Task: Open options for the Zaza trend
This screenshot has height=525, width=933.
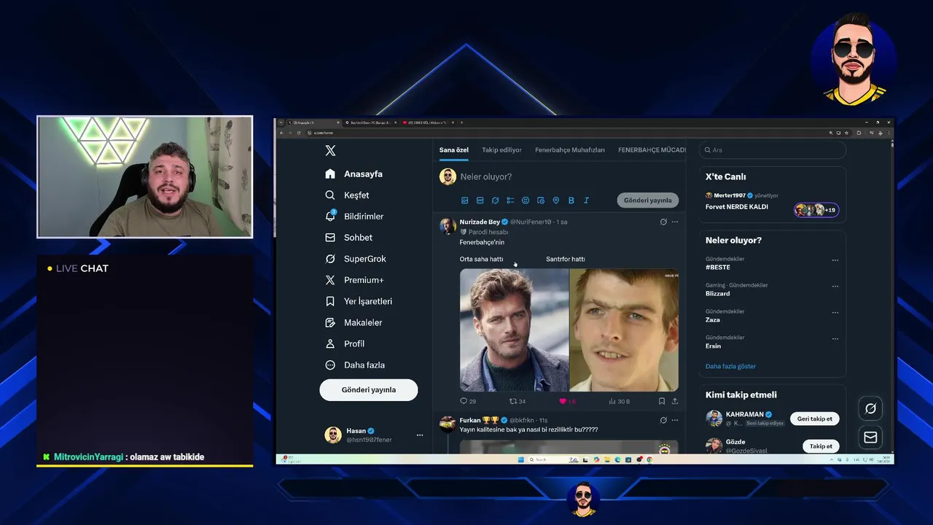Action: click(x=835, y=313)
